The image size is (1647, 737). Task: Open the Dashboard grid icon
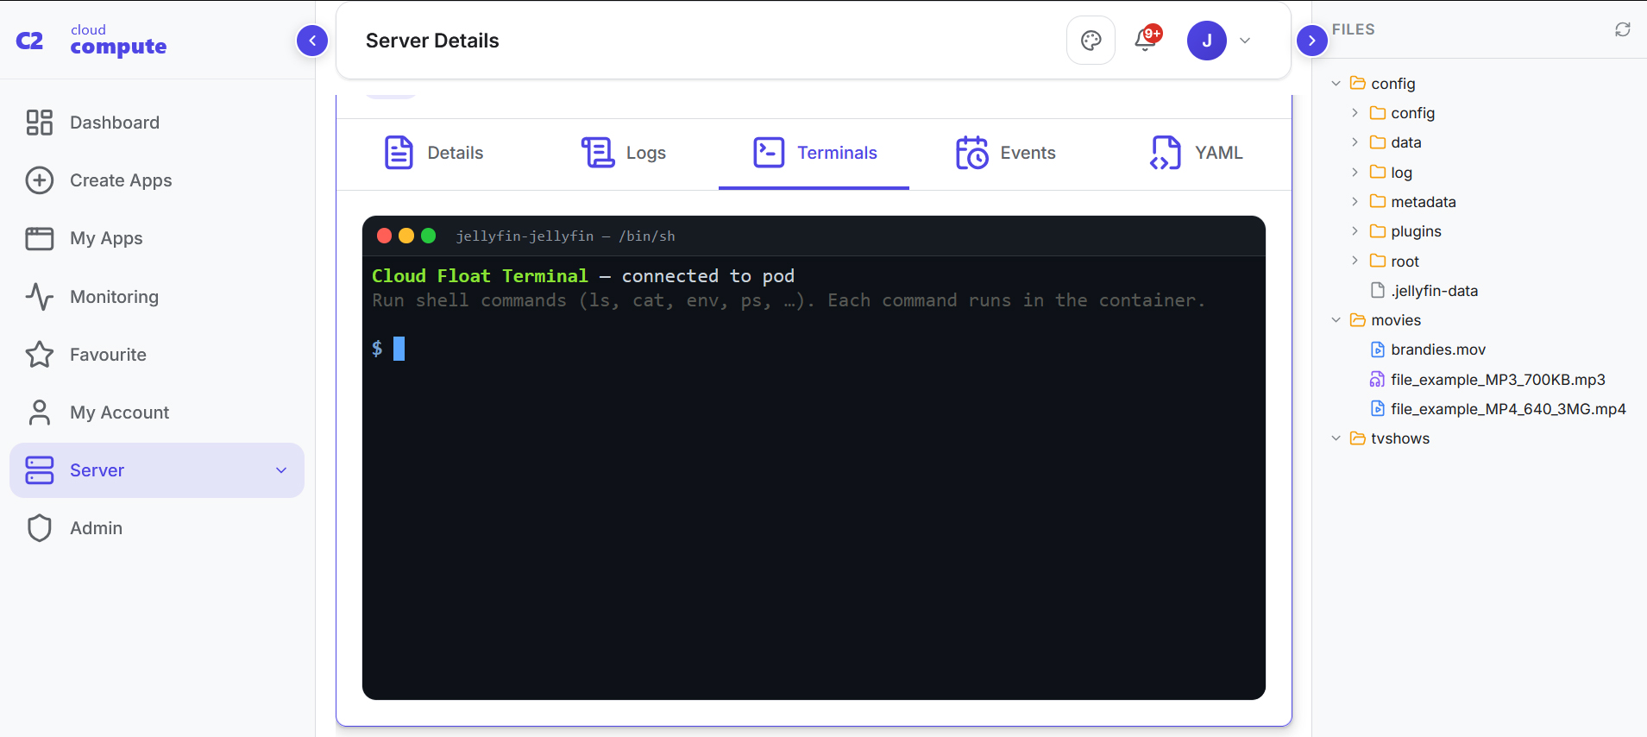click(40, 123)
